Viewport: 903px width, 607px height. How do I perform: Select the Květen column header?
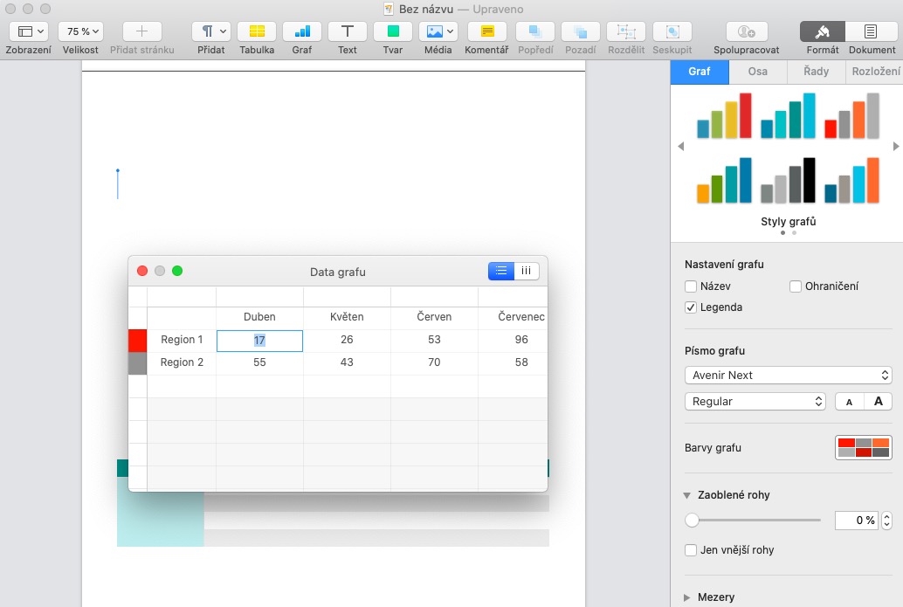coord(347,317)
